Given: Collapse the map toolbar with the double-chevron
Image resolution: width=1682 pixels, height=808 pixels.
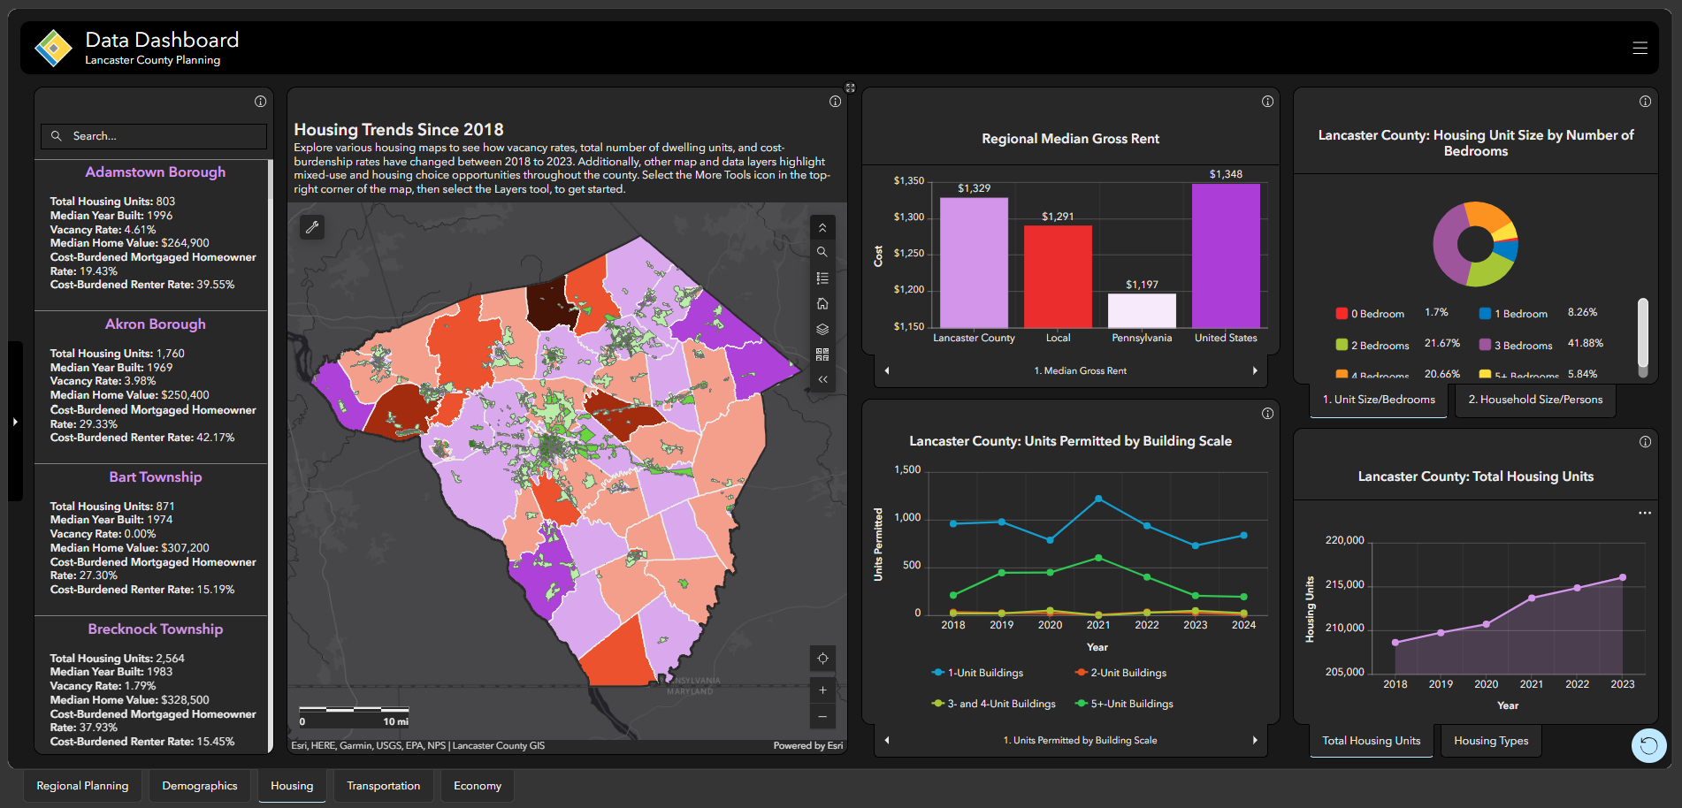Looking at the screenshot, I should pos(822,378).
